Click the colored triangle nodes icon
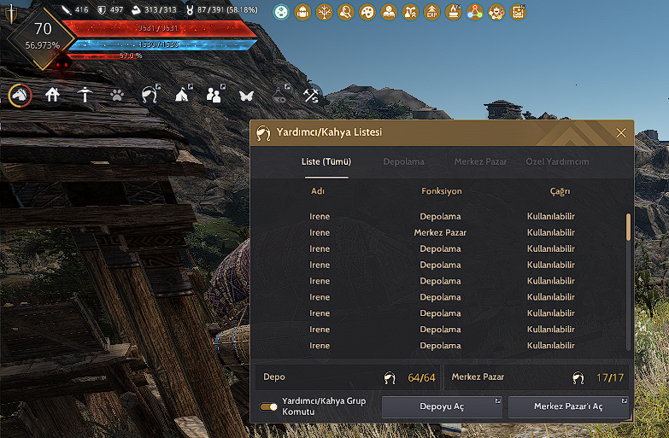Image resolution: width=669 pixels, height=438 pixels. (x=474, y=12)
